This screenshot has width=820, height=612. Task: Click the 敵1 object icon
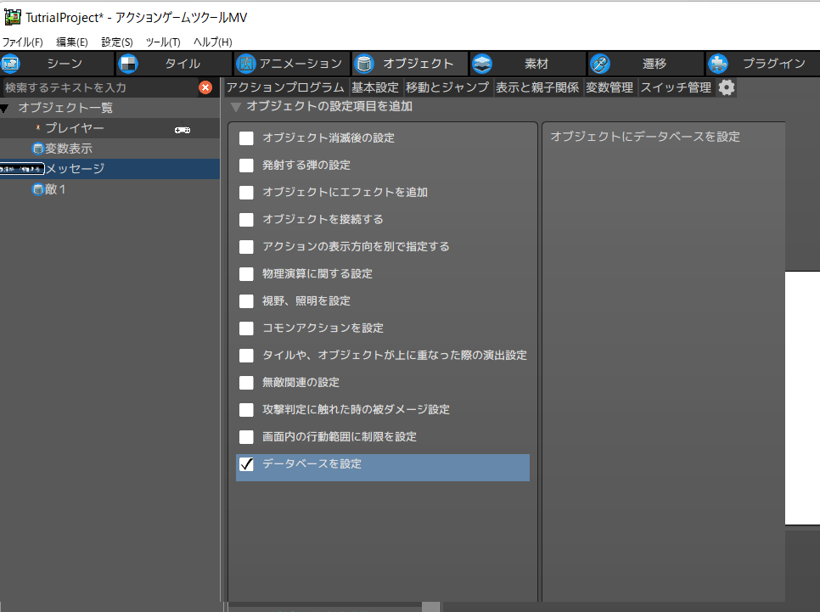click(x=37, y=189)
